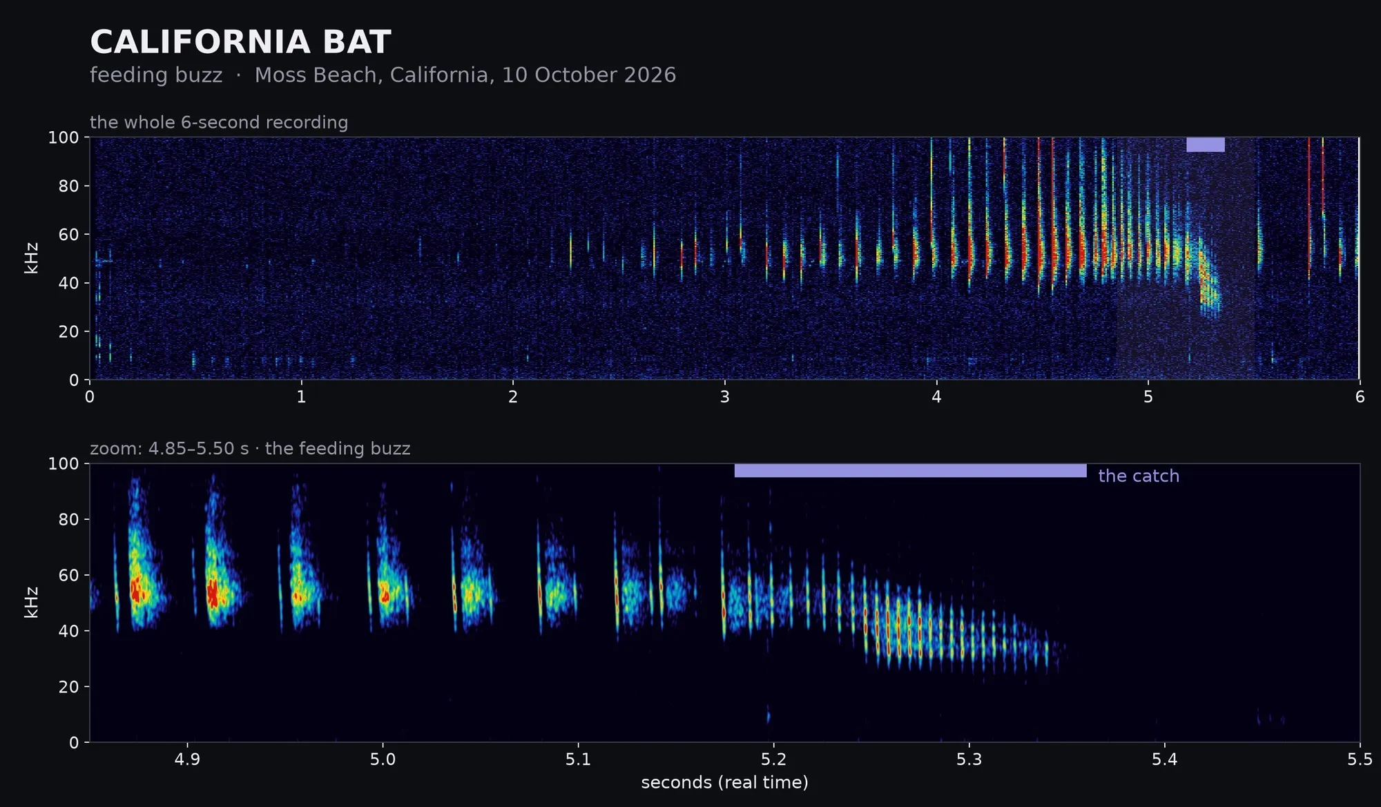
Task: Click 'the catch' annotation label
Action: coord(1139,476)
